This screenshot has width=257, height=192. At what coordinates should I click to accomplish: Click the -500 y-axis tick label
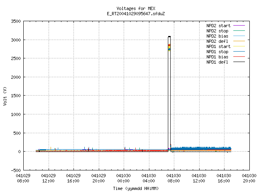[16, 170]
